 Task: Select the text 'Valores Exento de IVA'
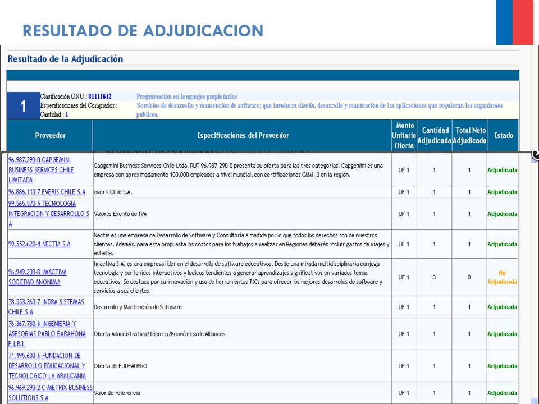(120, 214)
